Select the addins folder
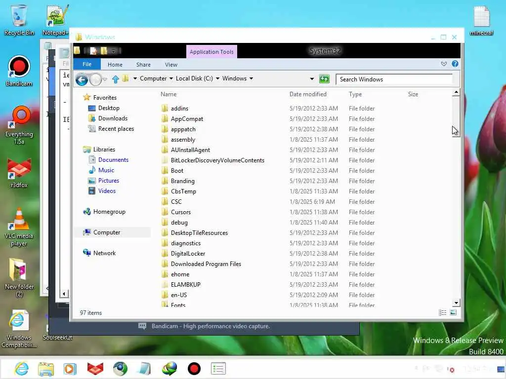Image resolution: width=506 pixels, height=379 pixels. coord(179,109)
